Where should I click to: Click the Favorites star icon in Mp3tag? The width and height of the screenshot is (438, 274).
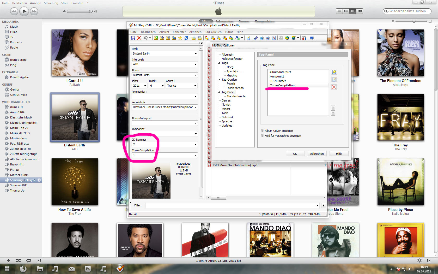coord(180,38)
